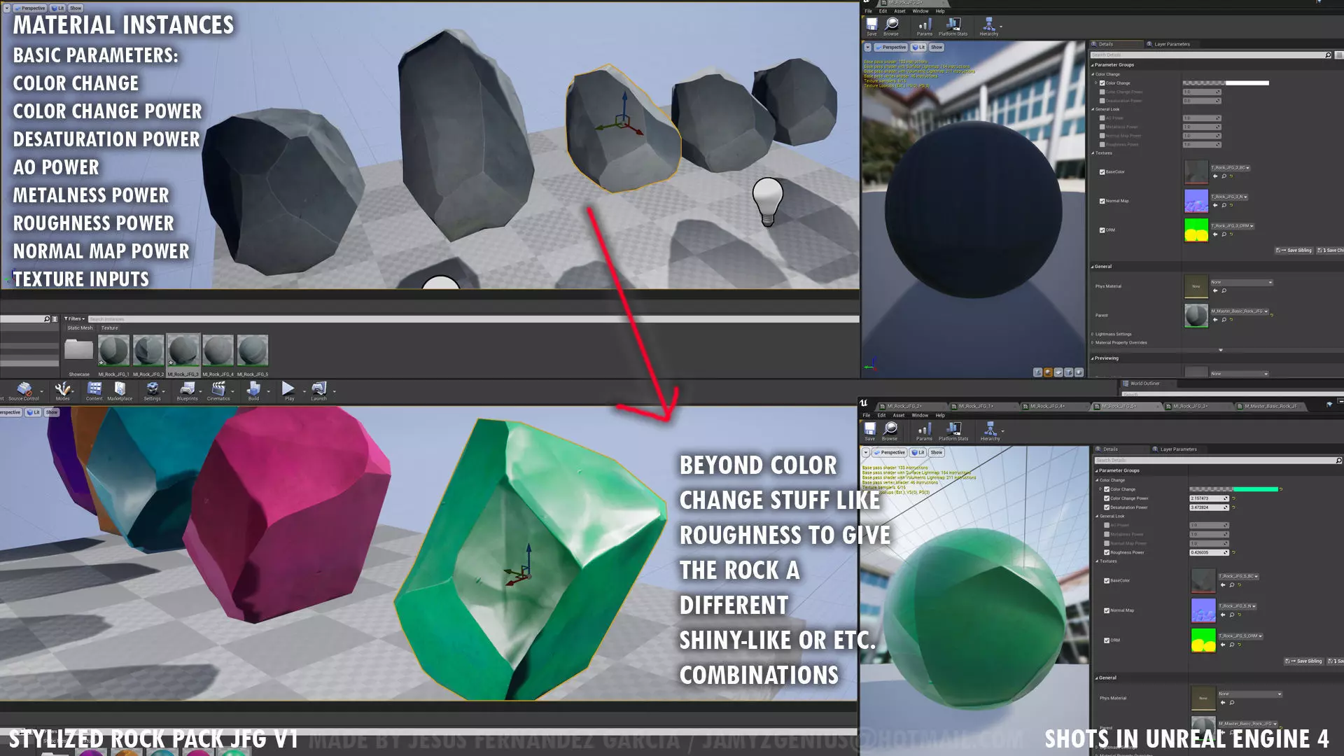
Task: Toggle Color Change checkbox in top material editor
Action: pos(1102,83)
